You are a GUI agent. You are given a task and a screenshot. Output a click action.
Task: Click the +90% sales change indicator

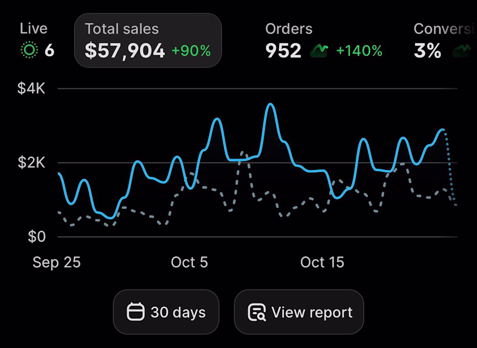coord(191,51)
